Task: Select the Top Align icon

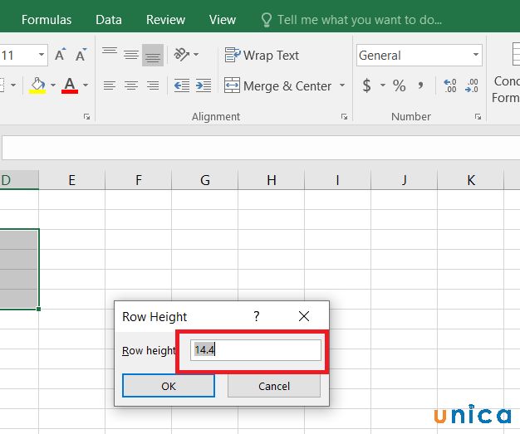Action: 110,55
